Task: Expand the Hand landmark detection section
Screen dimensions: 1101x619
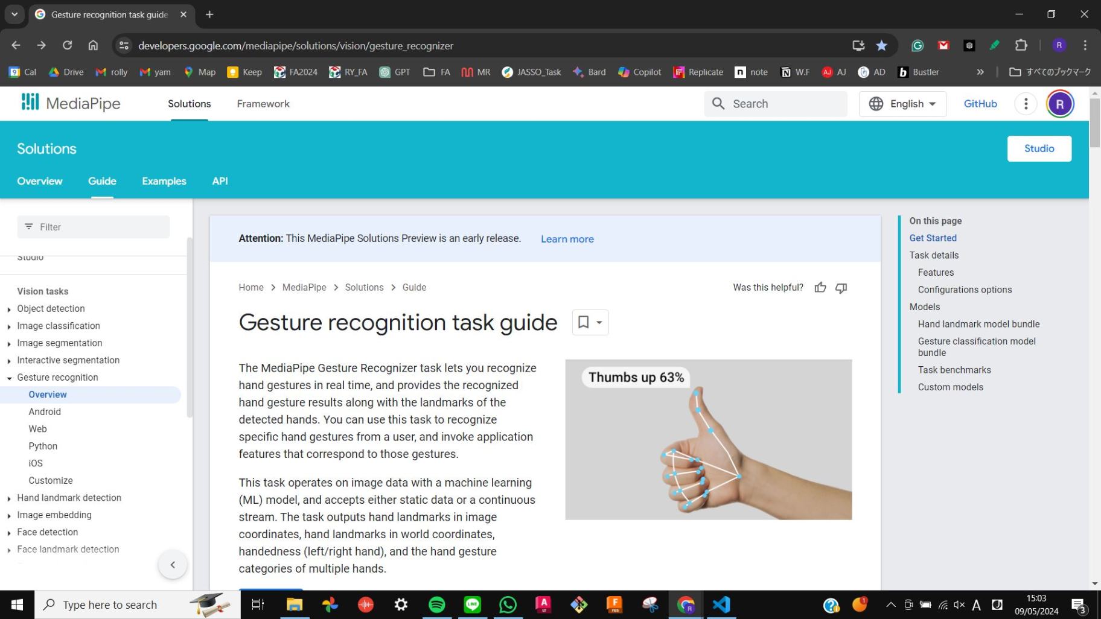Action: pyautogui.click(x=9, y=498)
